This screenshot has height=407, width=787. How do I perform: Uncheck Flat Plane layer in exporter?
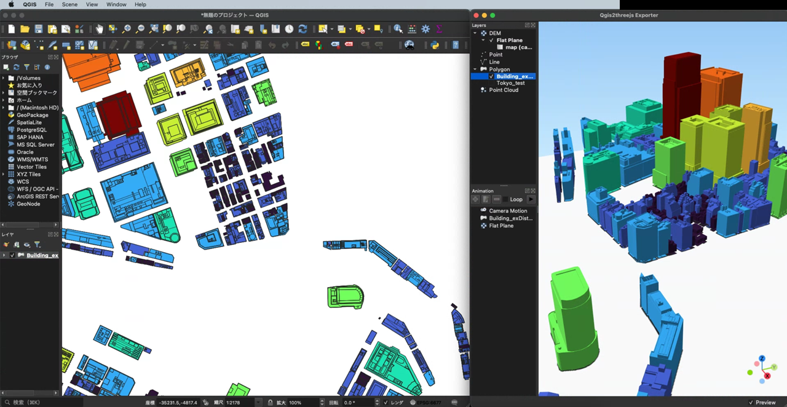point(491,40)
